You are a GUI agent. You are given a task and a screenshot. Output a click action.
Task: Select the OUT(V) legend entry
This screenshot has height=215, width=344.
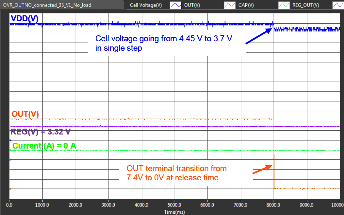tap(193, 5)
